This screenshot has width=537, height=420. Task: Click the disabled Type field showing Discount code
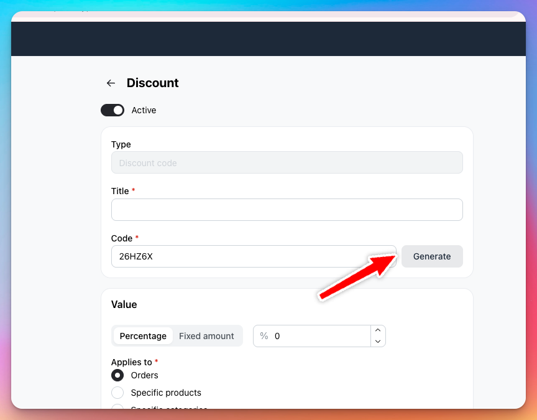pyautogui.click(x=287, y=163)
